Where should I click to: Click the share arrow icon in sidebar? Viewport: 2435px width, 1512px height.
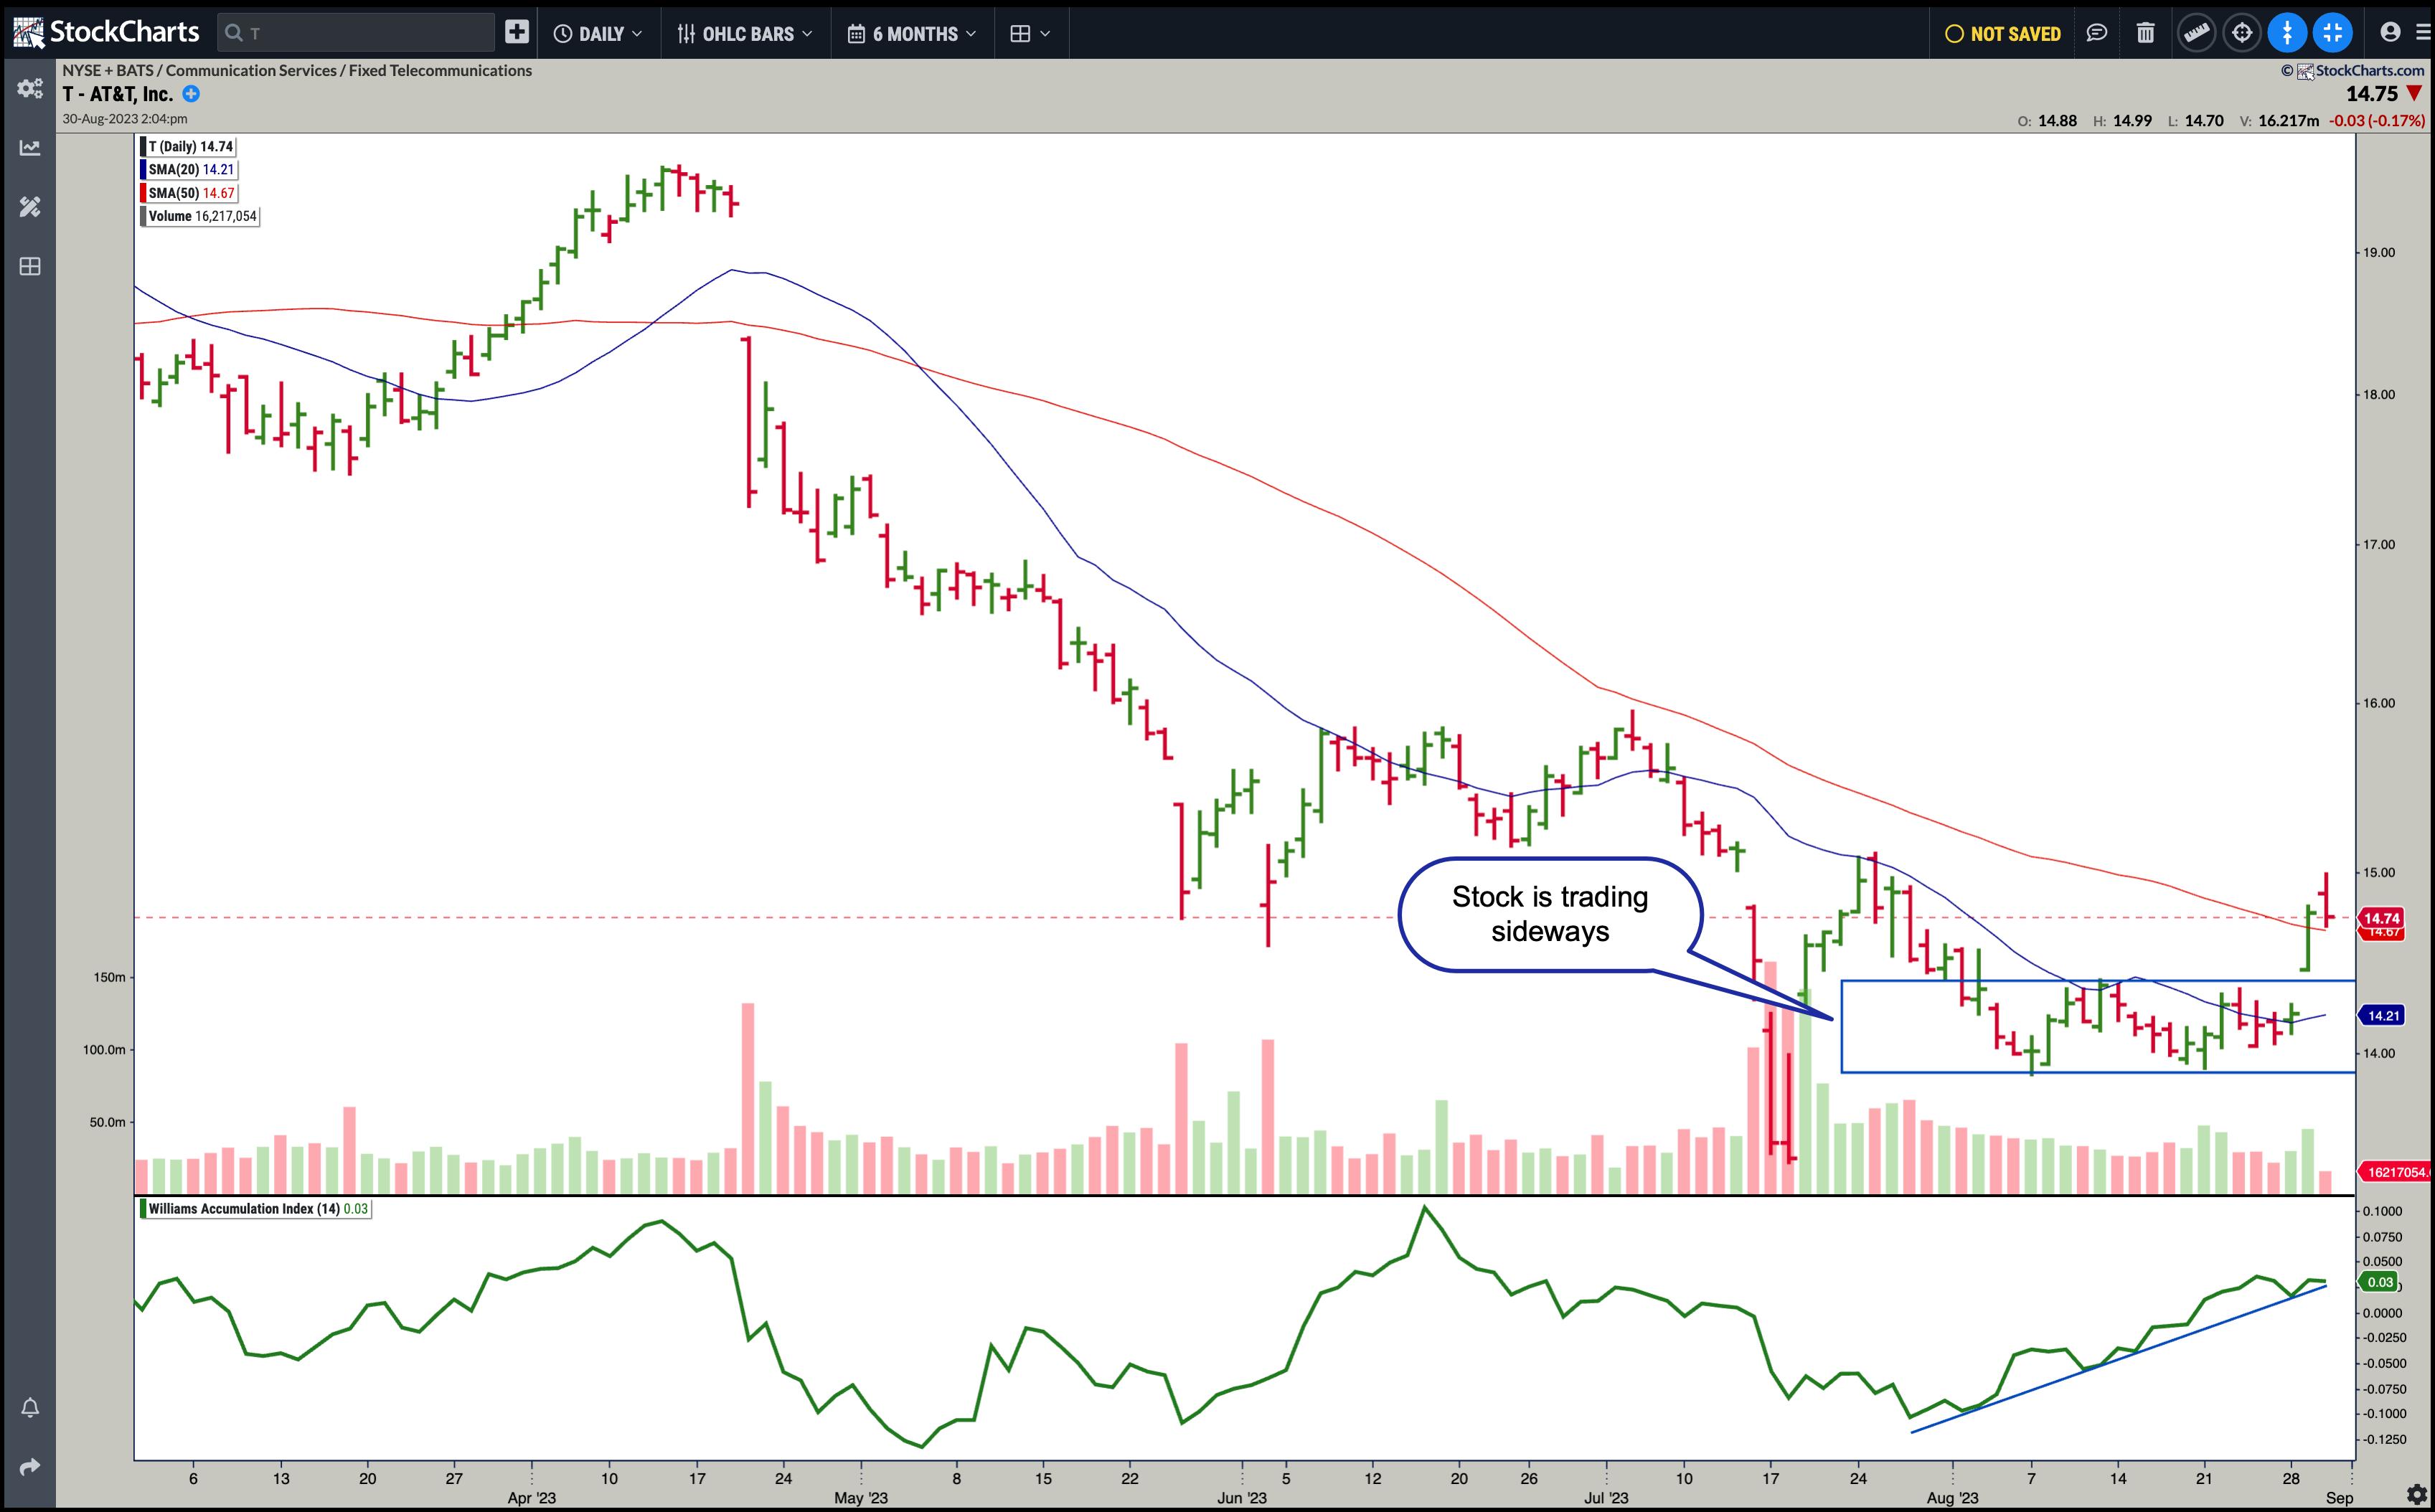(30, 1467)
